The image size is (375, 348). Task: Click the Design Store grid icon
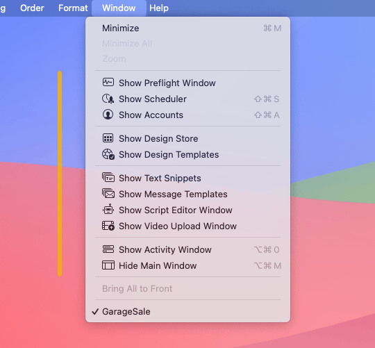tap(108, 138)
